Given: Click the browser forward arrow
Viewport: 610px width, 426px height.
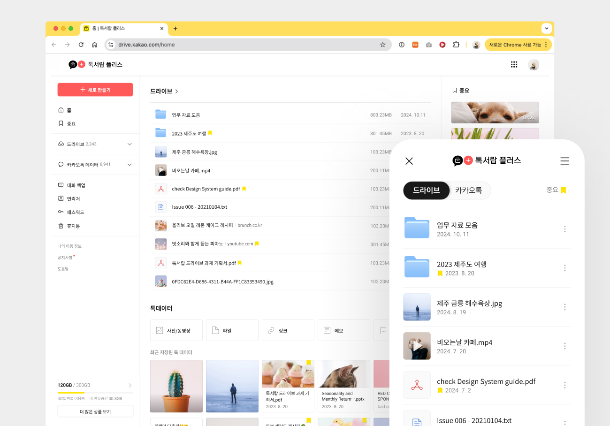Looking at the screenshot, I should 68,45.
